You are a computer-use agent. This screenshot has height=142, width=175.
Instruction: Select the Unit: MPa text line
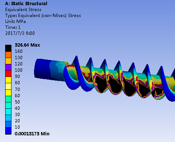[16, 21]
